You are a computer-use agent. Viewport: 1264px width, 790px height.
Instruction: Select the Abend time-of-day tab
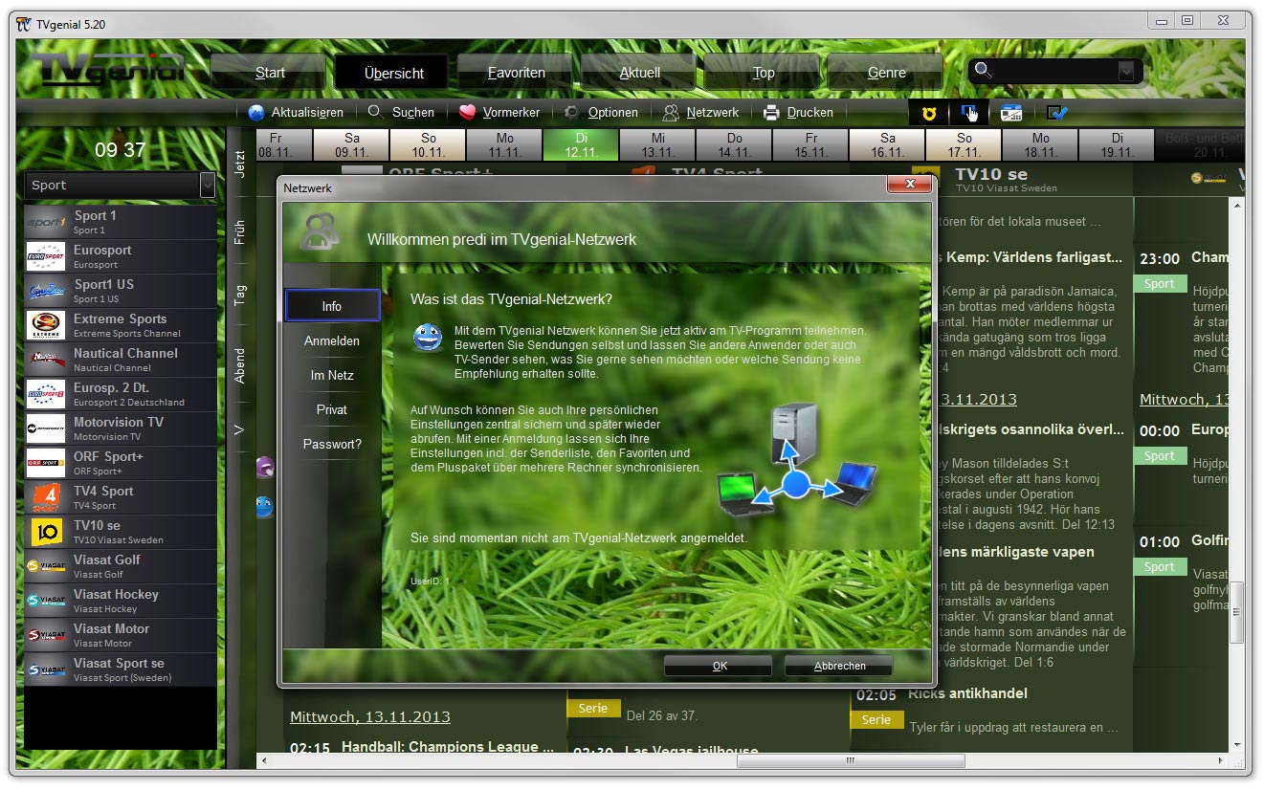[x=240, y=364]
